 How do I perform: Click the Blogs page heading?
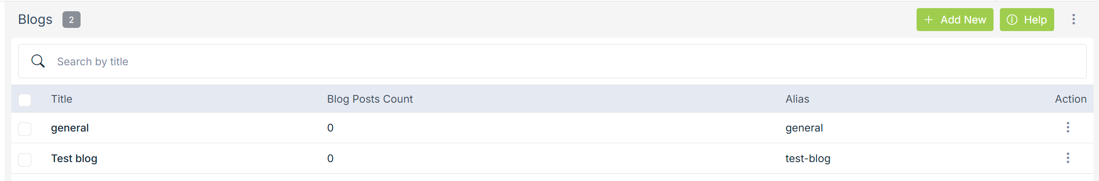click(35, 19)
